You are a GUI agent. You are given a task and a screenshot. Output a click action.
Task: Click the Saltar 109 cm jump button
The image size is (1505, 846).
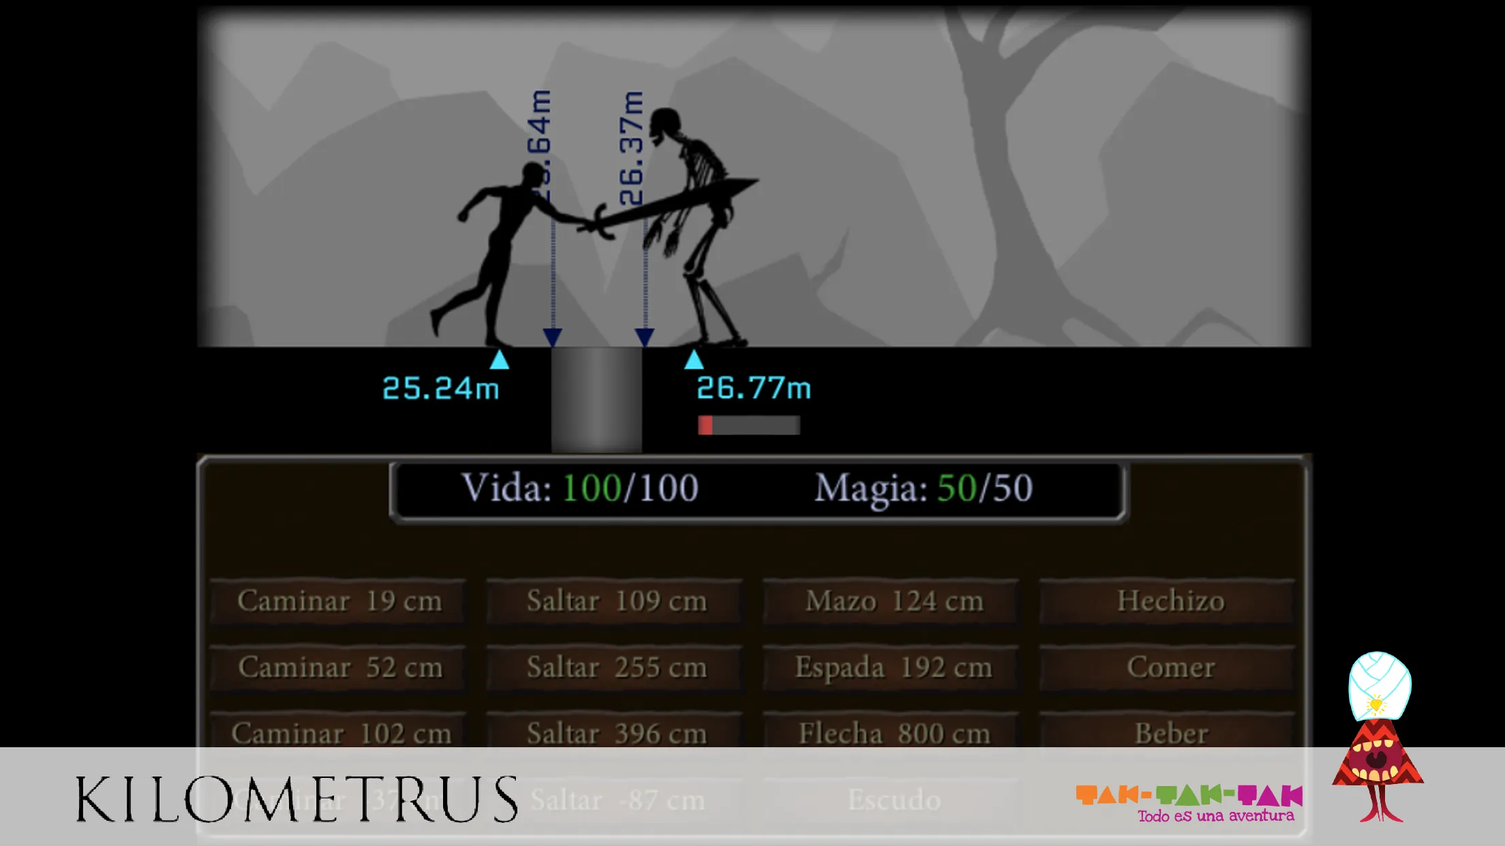click(616, 600)
